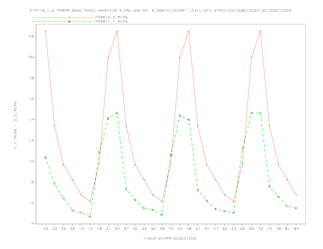Click y-axis tick label 10
Viewport: 323px width, 249px height.
tap(31, 161)
